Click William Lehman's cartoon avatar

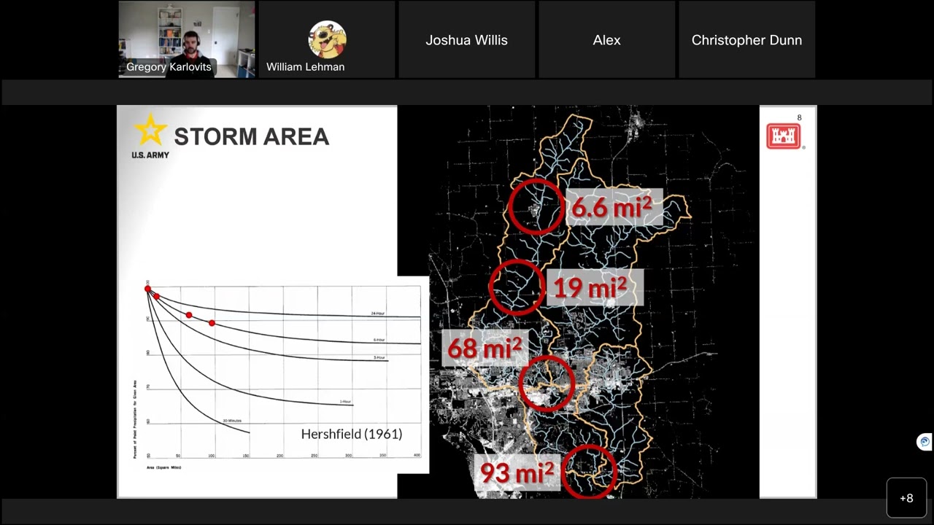coord(327,39)
